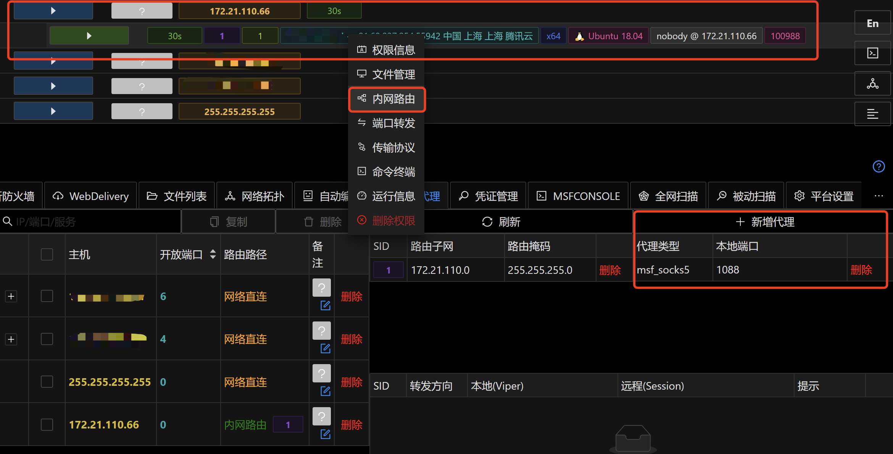Open 凭证管理 credential manager

tap(488, 195)
